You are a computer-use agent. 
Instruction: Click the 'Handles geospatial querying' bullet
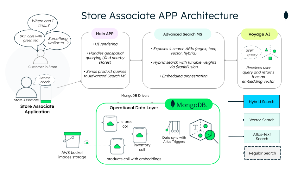coord(105,58)
